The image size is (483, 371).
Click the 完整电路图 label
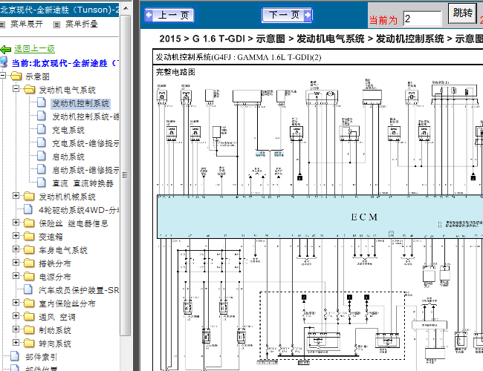pos(175,72)
